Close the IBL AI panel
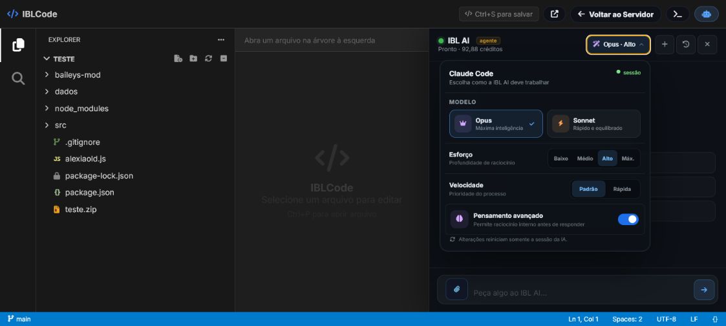The width and height of the screenshot is (726, 326). pyautogui.click(x=707, y=45)
